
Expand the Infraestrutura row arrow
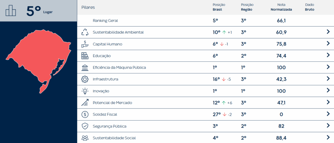point(328,79)
